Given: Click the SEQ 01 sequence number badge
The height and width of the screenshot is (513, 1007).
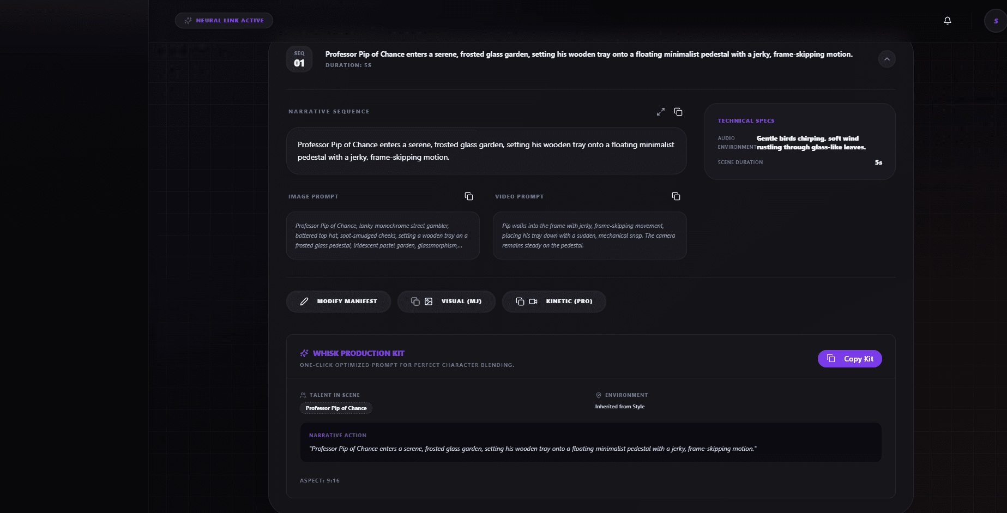Looking at the screenshot, I should 299,59.
